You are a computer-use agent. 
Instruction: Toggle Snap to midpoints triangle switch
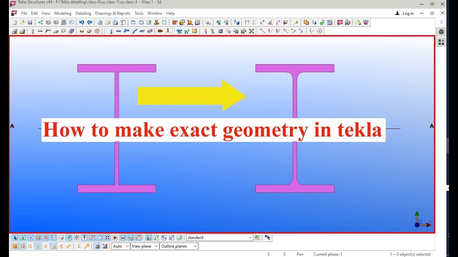coord(38,246)
